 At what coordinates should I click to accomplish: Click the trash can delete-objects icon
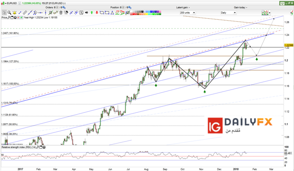pyautogui.click(x=61, y=12)
